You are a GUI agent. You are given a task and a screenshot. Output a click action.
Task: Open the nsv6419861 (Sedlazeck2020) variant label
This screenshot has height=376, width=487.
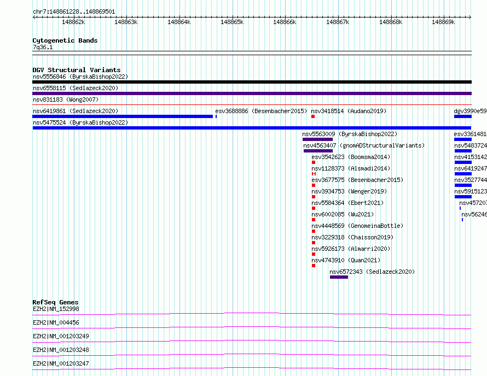coord(76,111)
